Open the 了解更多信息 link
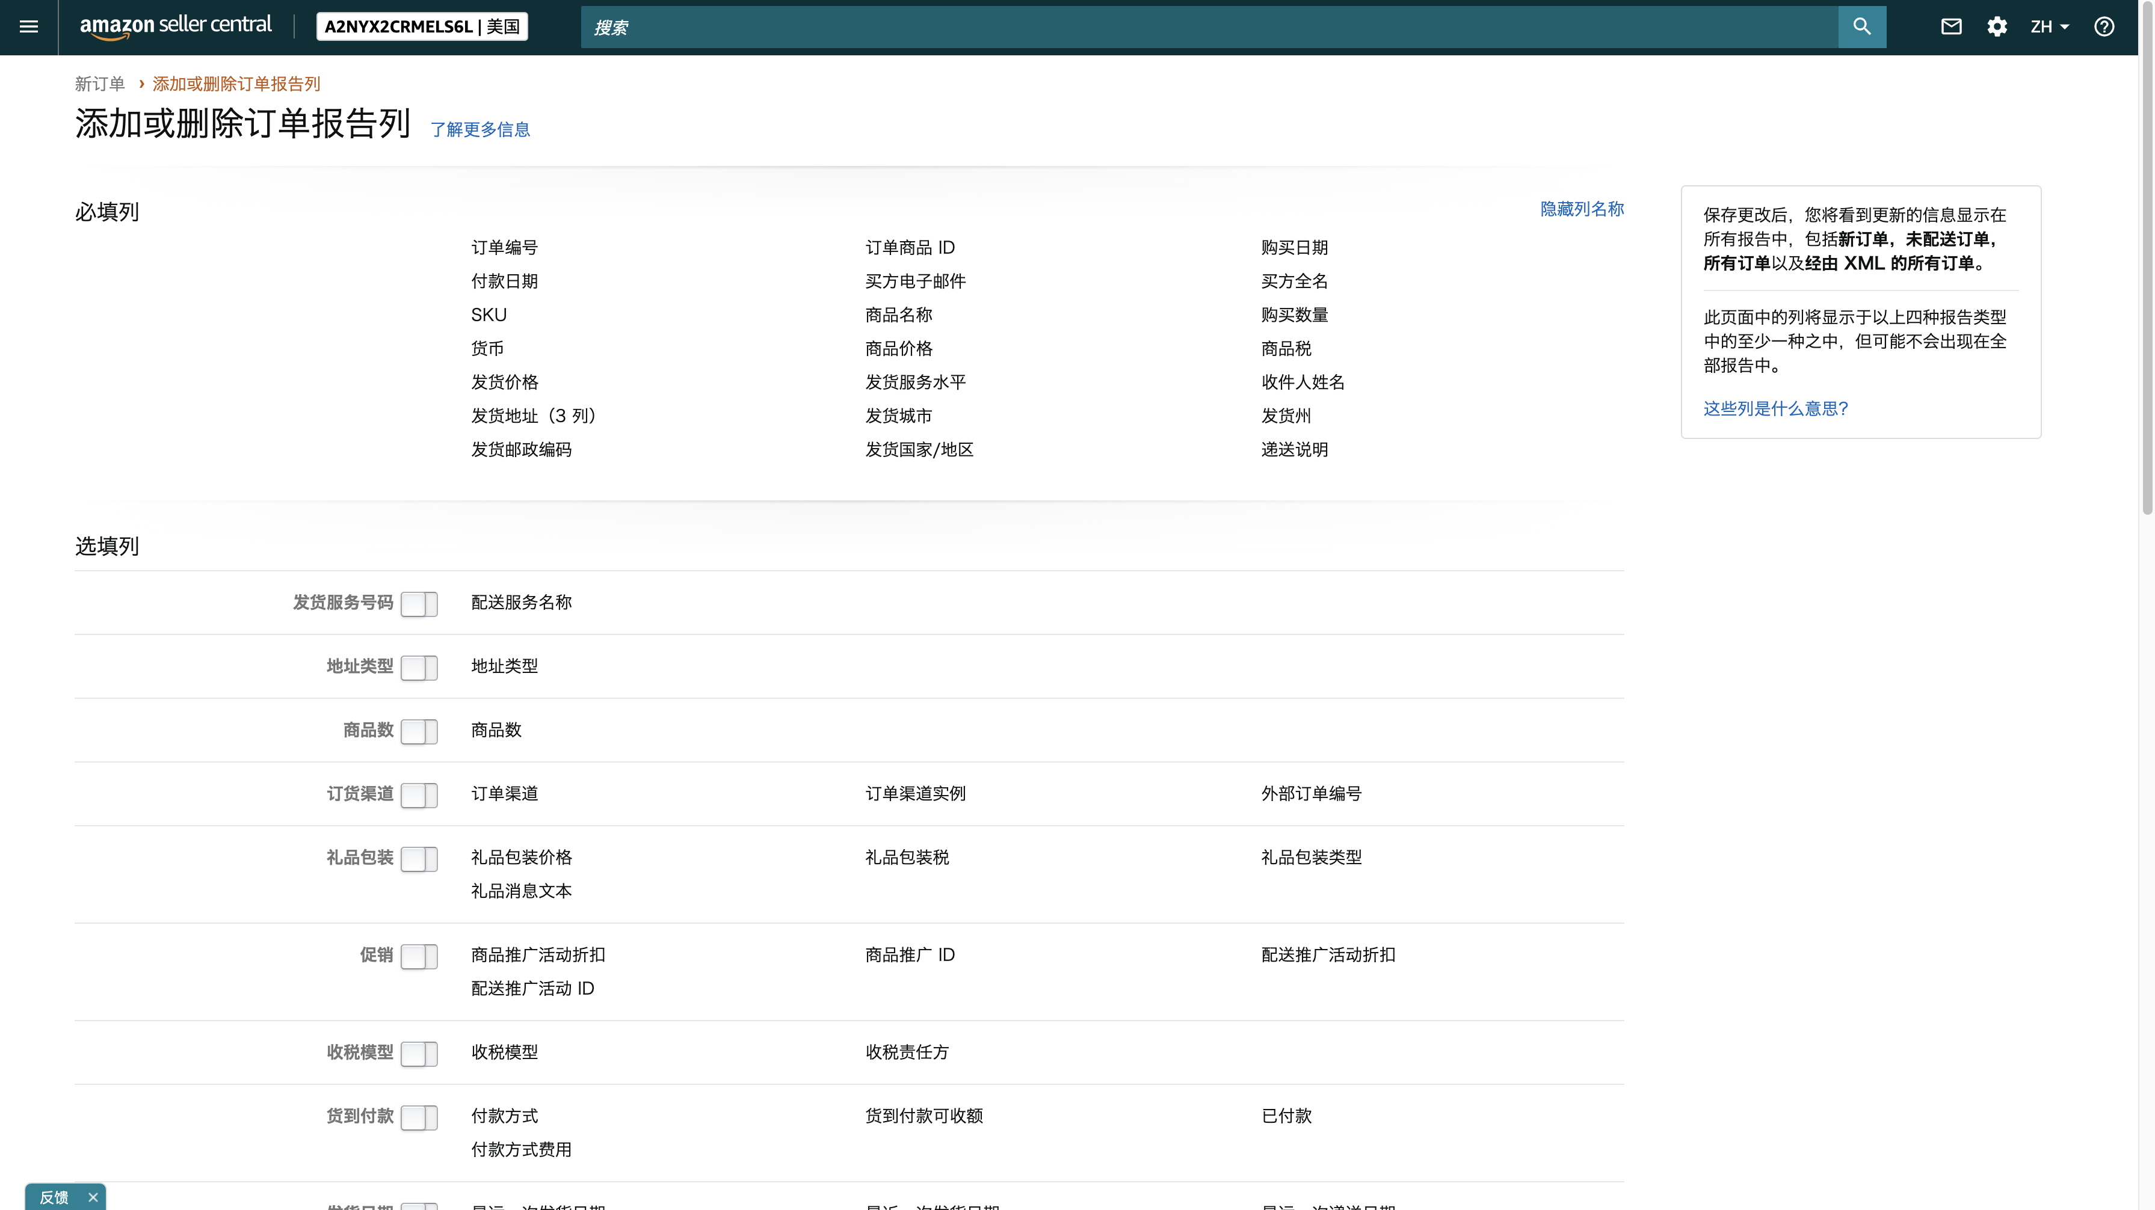Image resolution: width=2155 pixels, height=1210 pixels. point(479,130)
